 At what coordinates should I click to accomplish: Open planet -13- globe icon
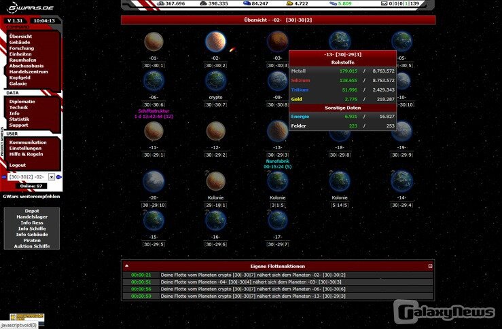tap(278, 131)
